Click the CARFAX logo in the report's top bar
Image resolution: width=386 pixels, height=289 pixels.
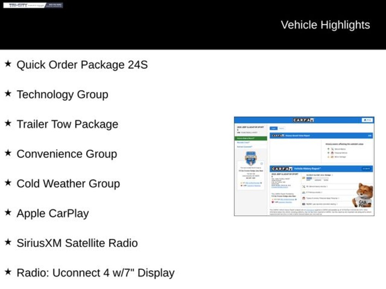point(303,120)
